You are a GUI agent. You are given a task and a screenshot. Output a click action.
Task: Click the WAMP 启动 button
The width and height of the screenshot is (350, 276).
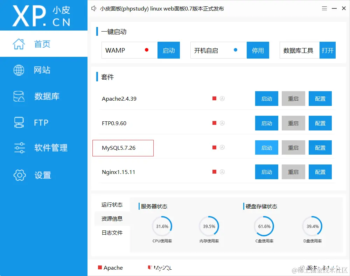169,50
